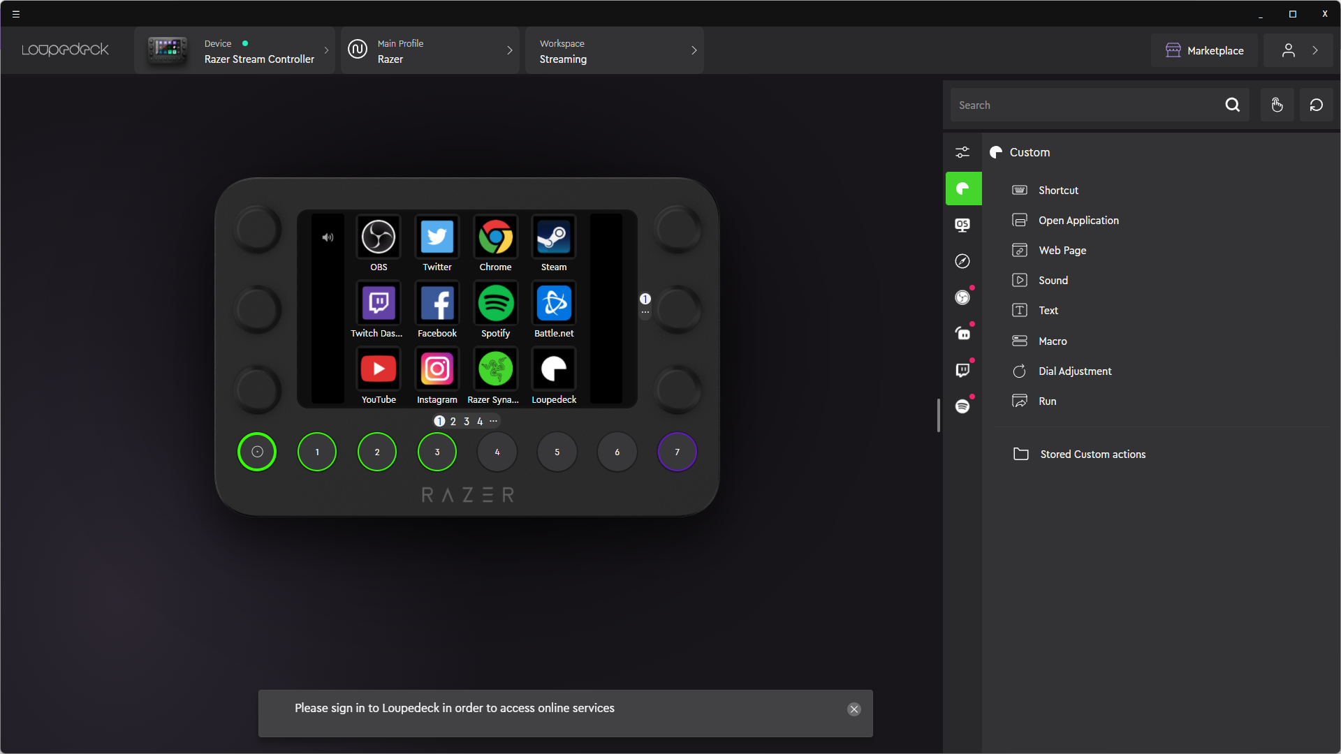Image resolution: width=1341 pixels, height=754 pixels.
Task: Expand Workspace Streaming settings
Action: click(694, 51)
